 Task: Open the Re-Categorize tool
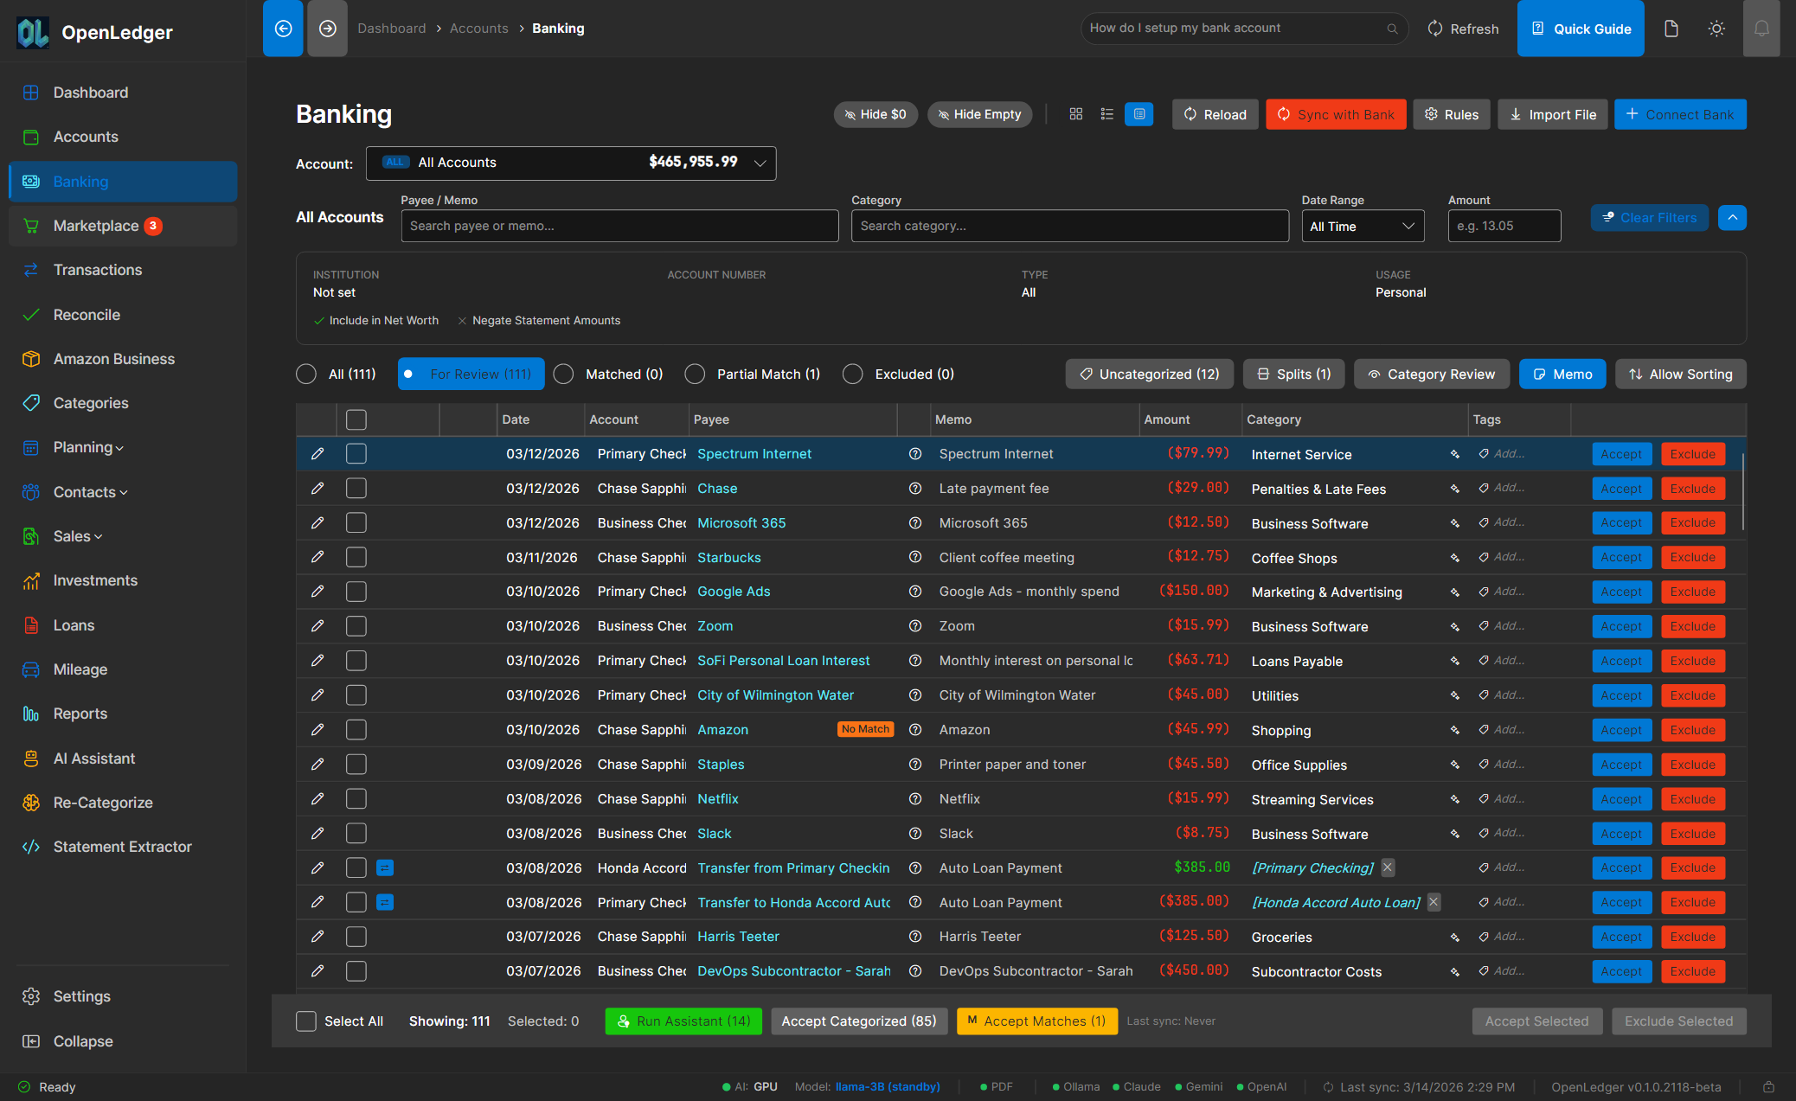103,802
